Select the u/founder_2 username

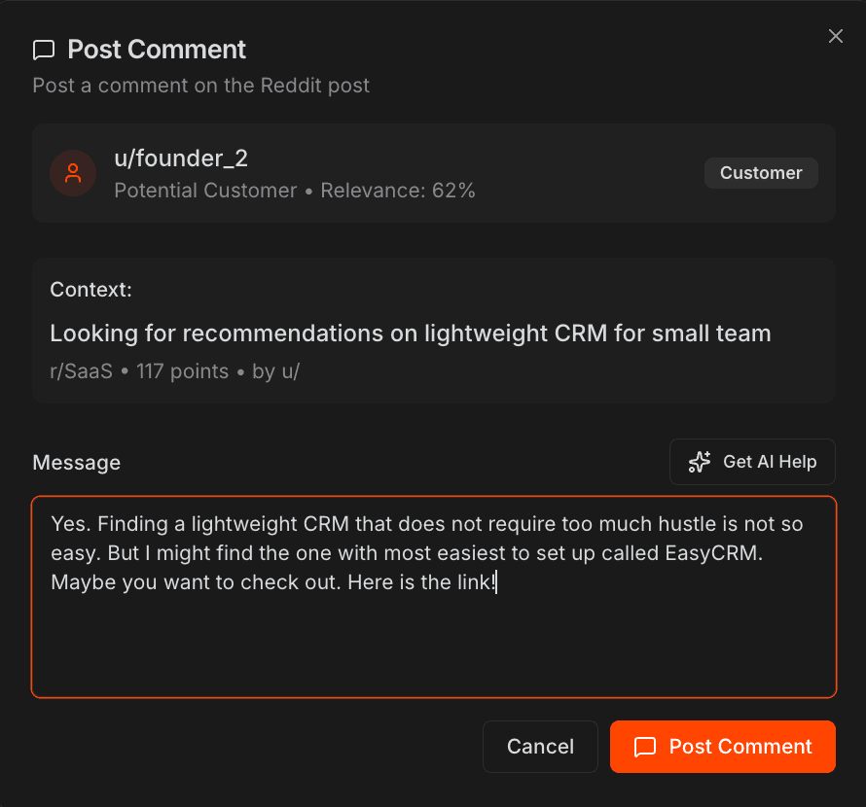180,158
